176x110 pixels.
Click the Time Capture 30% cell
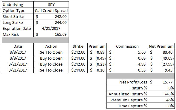[x=161, y=106]
